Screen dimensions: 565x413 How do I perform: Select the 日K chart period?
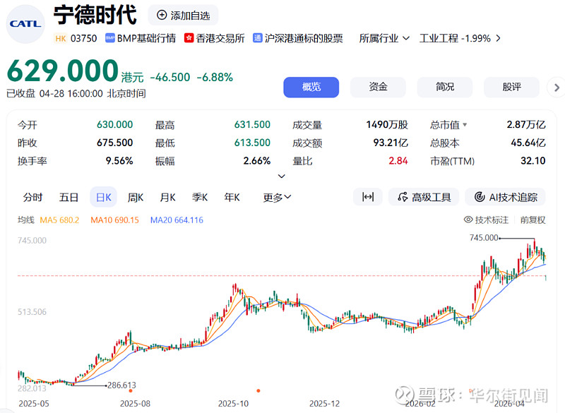(x=103, y=197)
